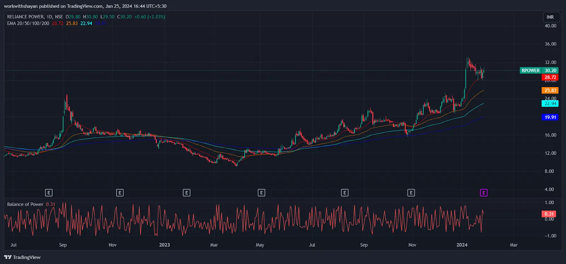The image size is (566, 264).
Task: Click the 0.31 Balance of Power scale label
Action: click(x=549, y=214)
